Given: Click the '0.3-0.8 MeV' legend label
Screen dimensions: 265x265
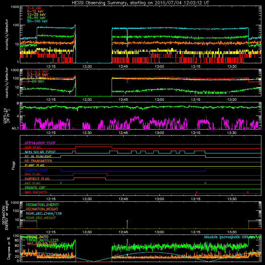Looking at the screenshot, I should 38,75.
